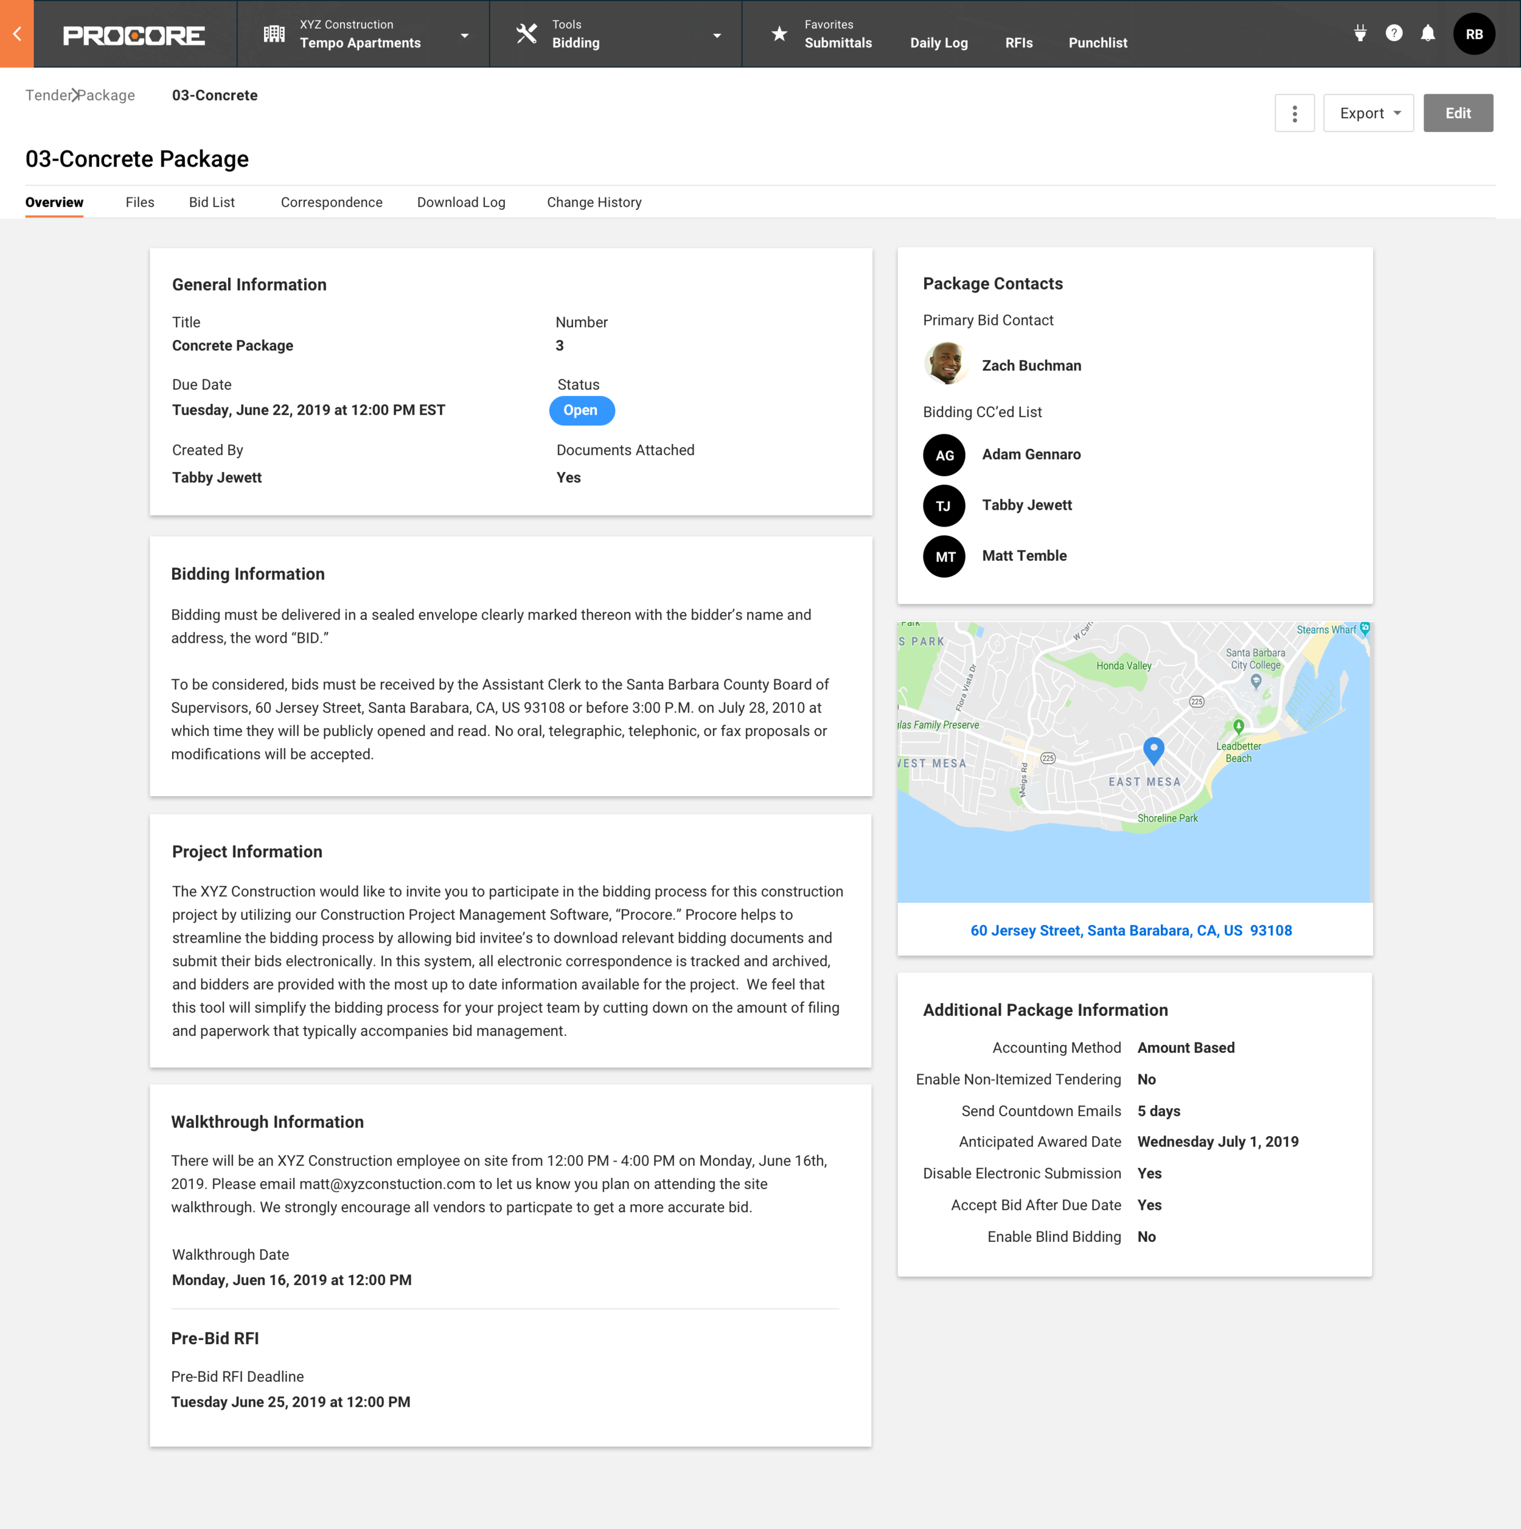
Task: Click the walkthrough date 'Monday, Juen 16, 2019'
Action: 291,1280
